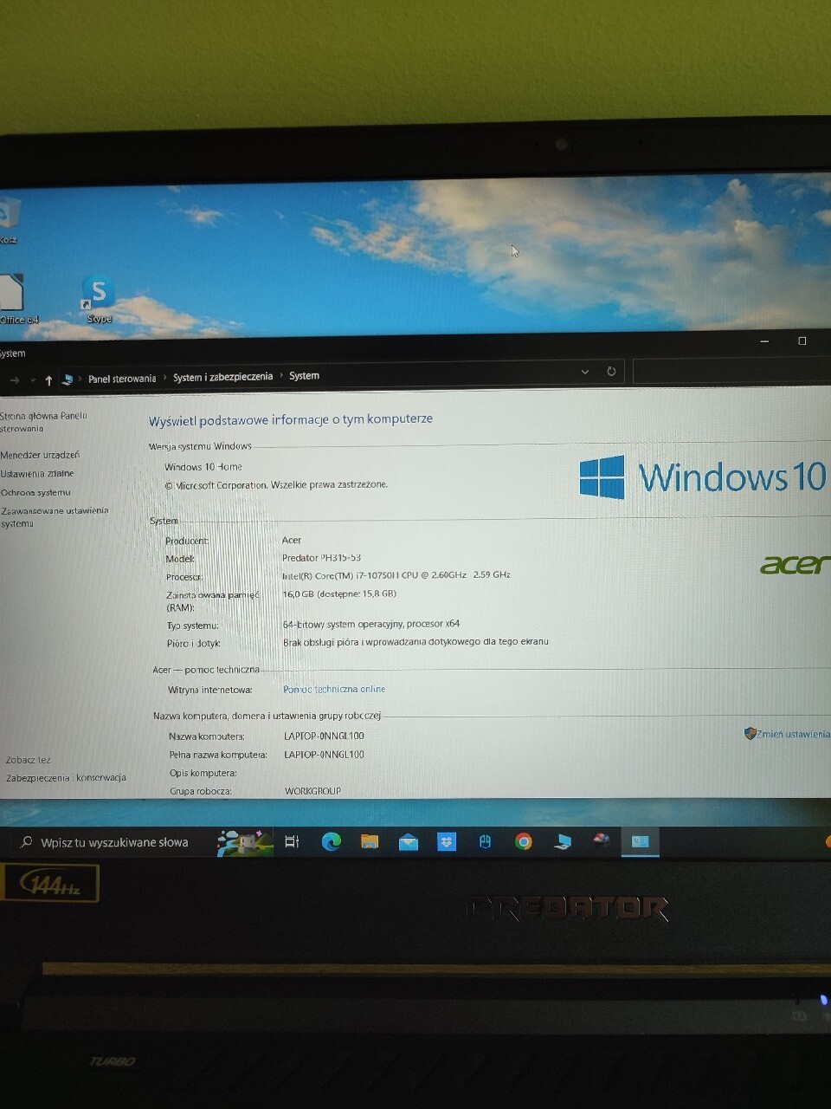Image resolution: width=831 pixels, height=1109 pixels.
Task: Open Pomoc techniczna online link
Action: click(x=334, y=689)
